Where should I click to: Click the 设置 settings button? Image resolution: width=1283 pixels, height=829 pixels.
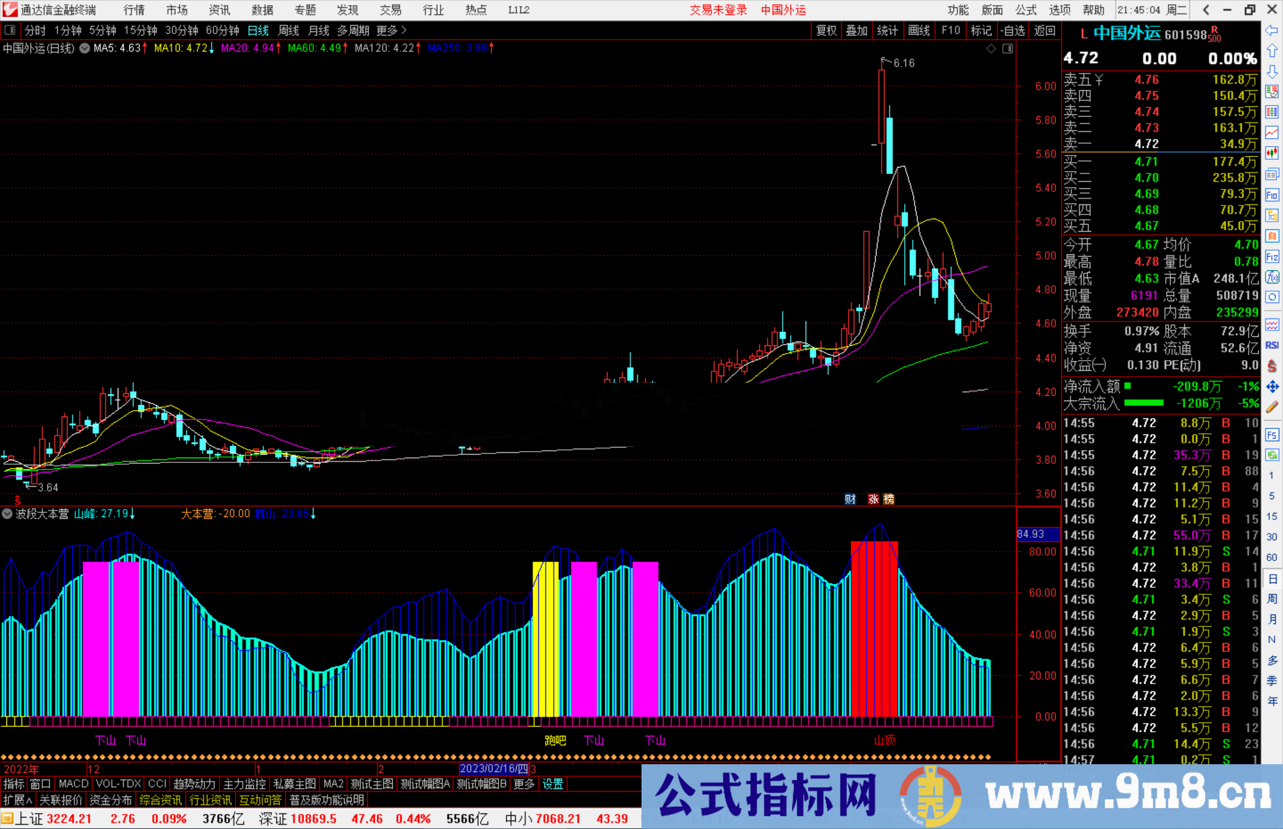pyautogui.click(x=552, y=784)
